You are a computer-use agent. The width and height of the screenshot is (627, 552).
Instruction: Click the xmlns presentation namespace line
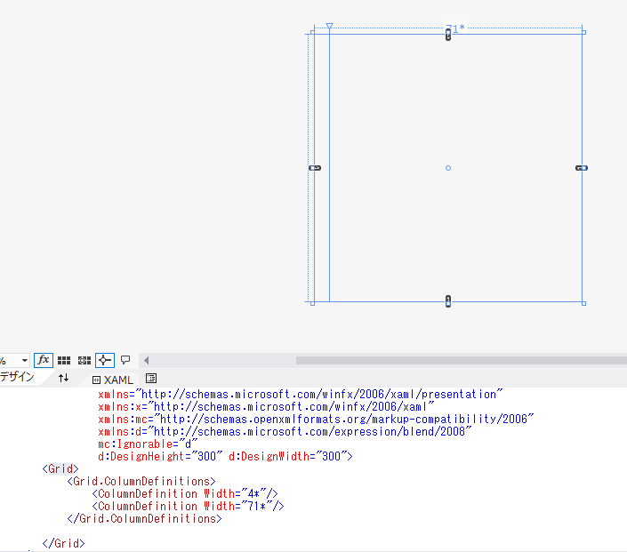coord(301,394)
